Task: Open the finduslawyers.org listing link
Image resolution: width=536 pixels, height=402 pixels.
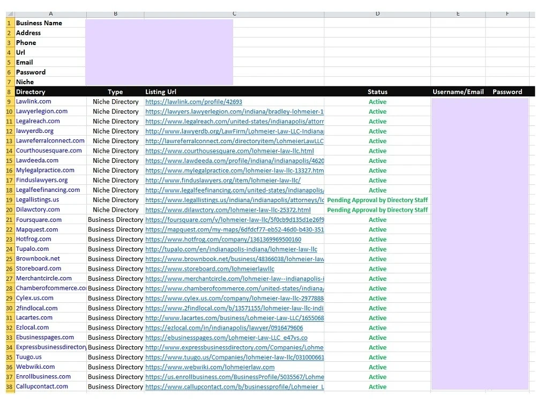Action: (x=223, y=180)
